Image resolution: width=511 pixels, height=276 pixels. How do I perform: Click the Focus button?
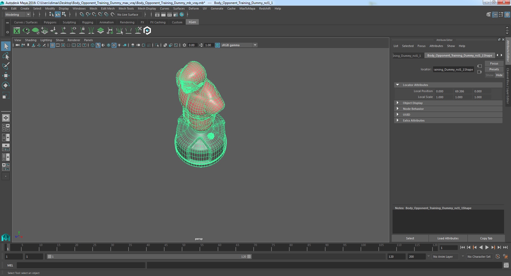click(494, 63)
